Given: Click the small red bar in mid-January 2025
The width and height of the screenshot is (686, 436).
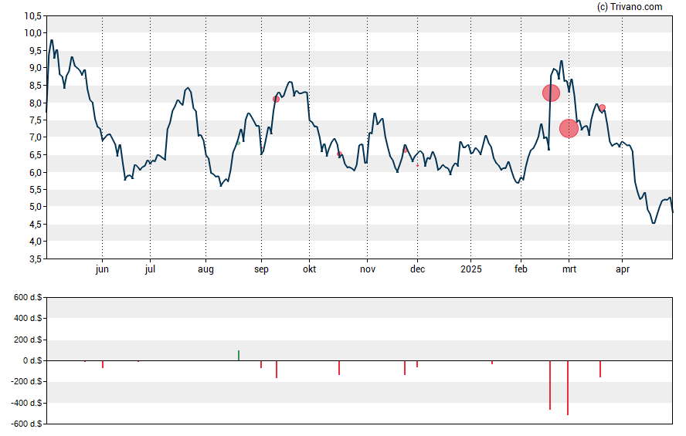Looking at the screenshot, I should pyautogui.click(x=492, y=362).
